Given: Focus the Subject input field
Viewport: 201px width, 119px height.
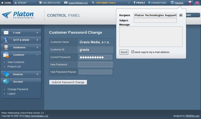Looking at the screenshot, I should pos(155,20).
